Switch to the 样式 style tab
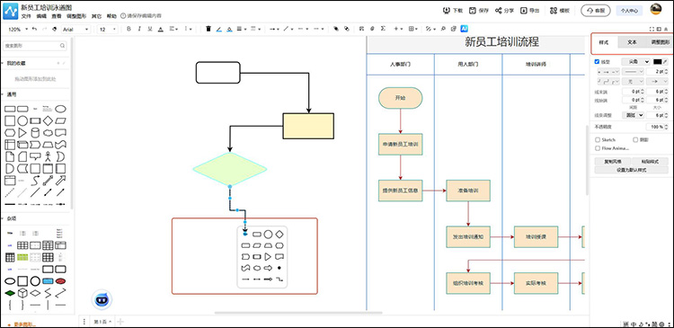The image size is (674, 328). pyautogui.click(x=604, y=42)
